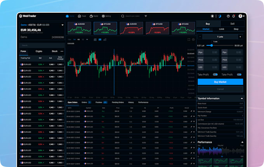Open the Position tab
The height and width of the screenshot is (167, 264).
pyautogui.click(x=101, y=103)
